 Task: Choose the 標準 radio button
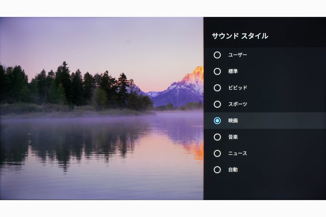pos(217,72)
